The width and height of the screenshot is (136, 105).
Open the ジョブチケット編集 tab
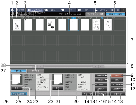(x=95, y=14)
